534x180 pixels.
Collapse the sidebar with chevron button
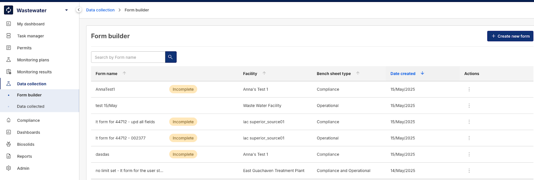point(79,10)
